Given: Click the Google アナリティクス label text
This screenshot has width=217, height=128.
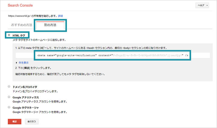Looking at the screenshot, I should (x=26, y=98).
